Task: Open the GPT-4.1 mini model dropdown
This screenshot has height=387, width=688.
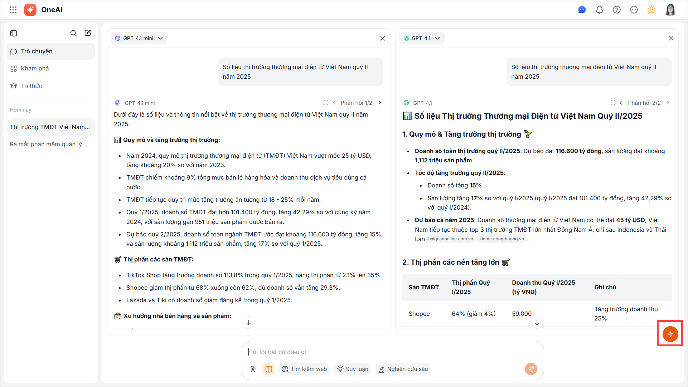Action: point(139,38)
